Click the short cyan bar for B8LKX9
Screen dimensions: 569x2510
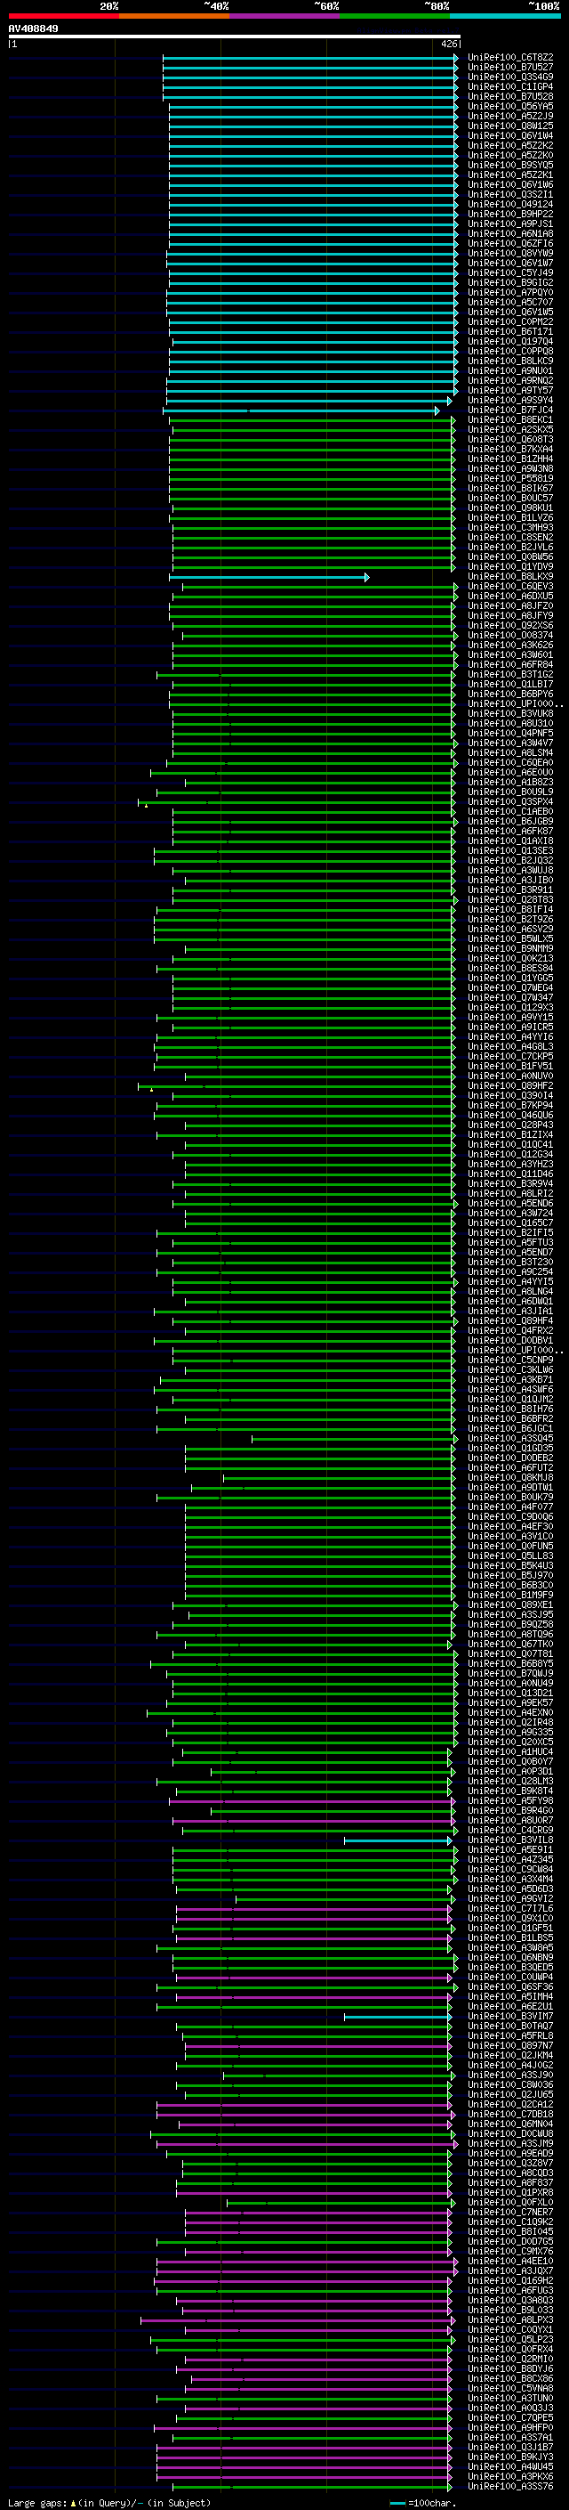pos(269,578)
